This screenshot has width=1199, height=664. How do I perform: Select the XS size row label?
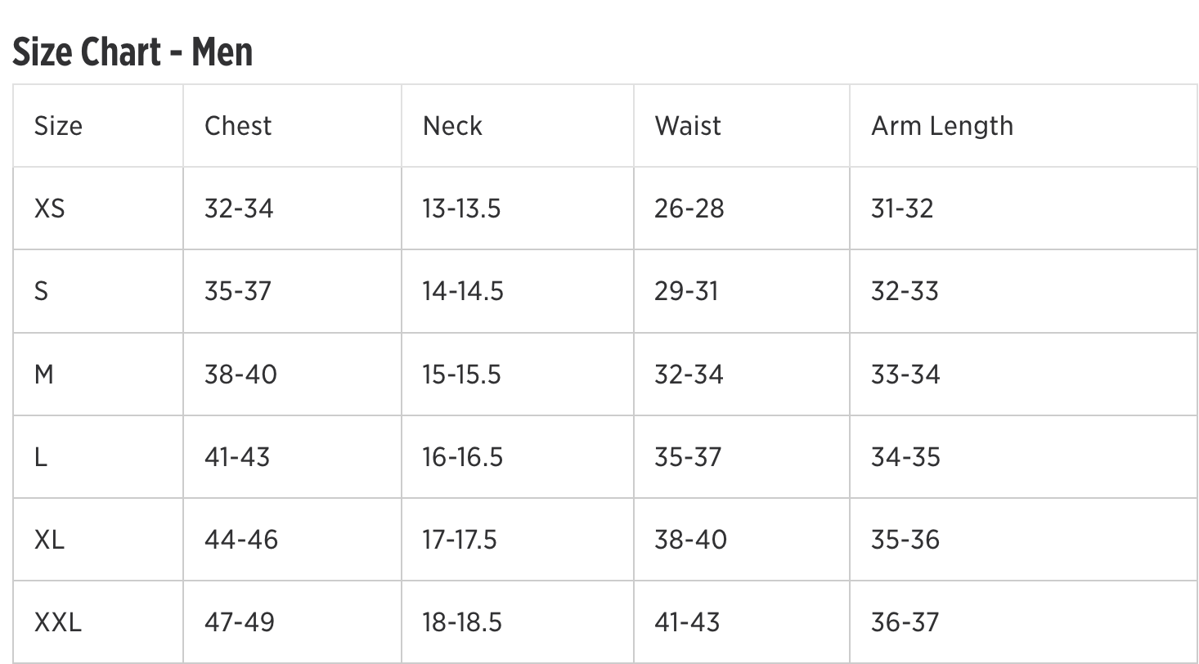coord(49,209)
